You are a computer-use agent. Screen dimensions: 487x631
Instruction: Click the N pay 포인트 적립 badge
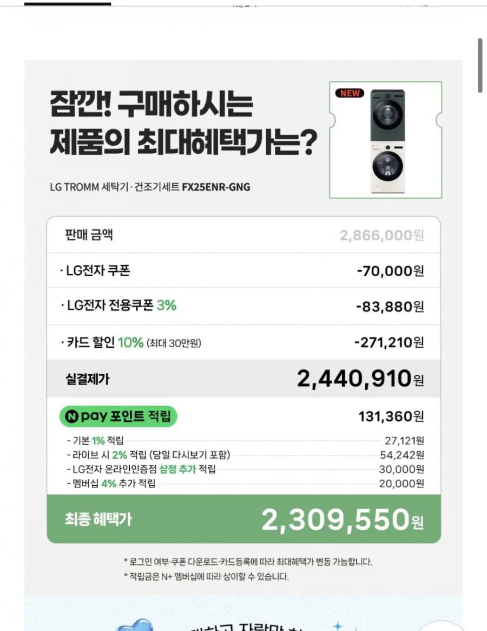pyautogui.click(x=118, y=416)
